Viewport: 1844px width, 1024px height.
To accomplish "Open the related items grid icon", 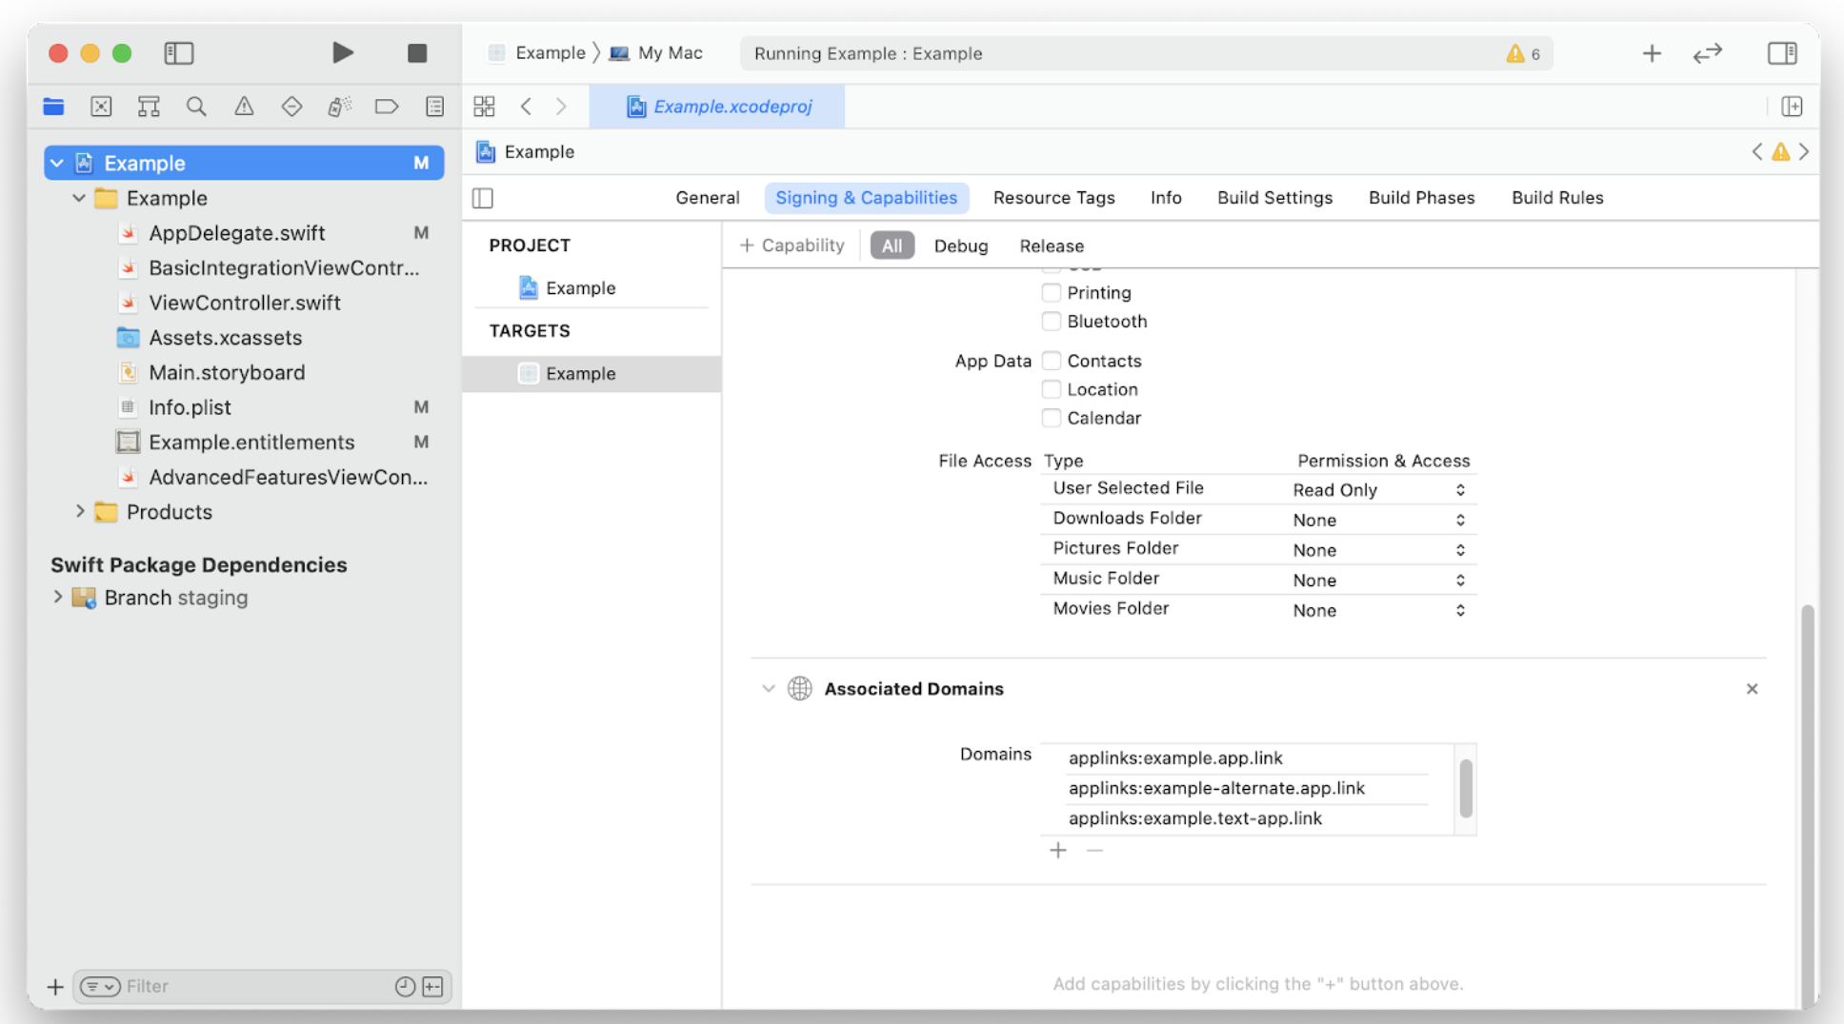I will click(484, 107).
